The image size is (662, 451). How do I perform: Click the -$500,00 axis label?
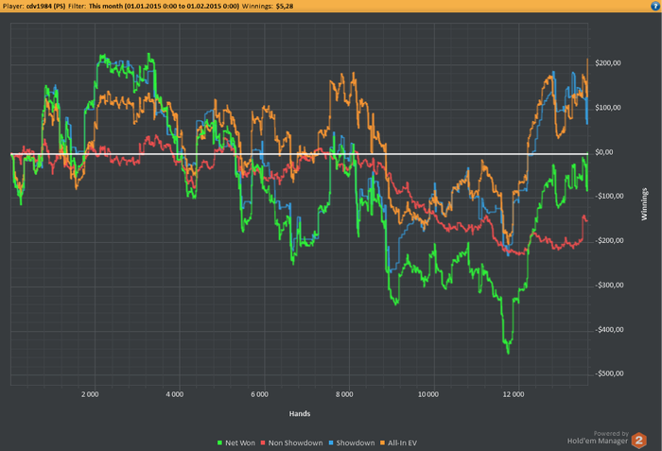point(609,373)
